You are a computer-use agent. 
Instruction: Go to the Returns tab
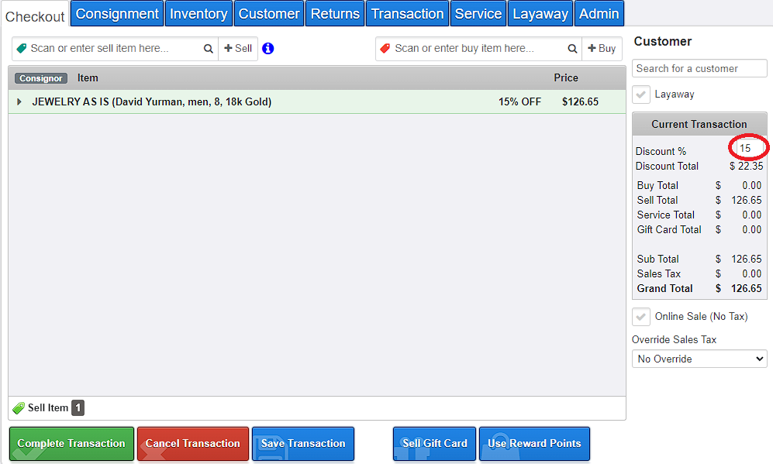335,14
